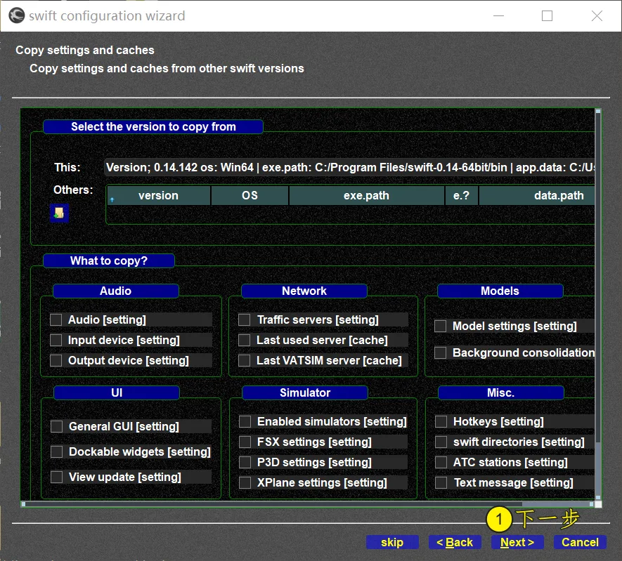Screen dimensions: 622x561
Task: Enable Background consolidation checkbox
Action: (440, 352)
